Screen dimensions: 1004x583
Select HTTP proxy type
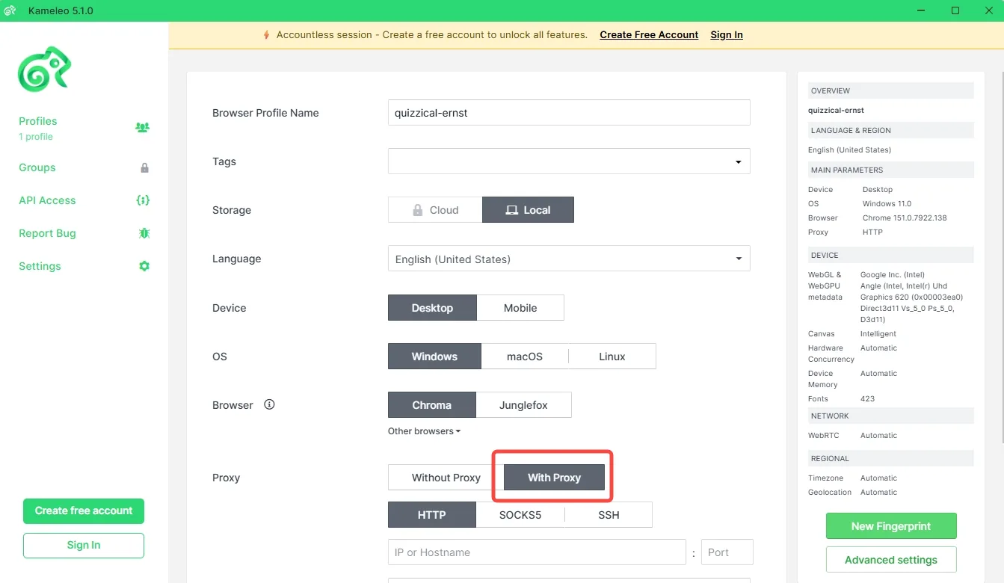[x=432, y=515]
